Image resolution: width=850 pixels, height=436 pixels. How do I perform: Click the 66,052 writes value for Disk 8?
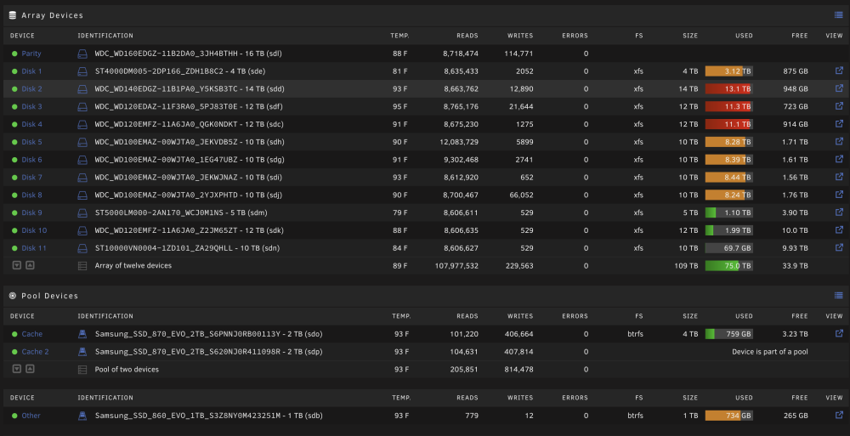pyautogui.click(x=521, y=195)
